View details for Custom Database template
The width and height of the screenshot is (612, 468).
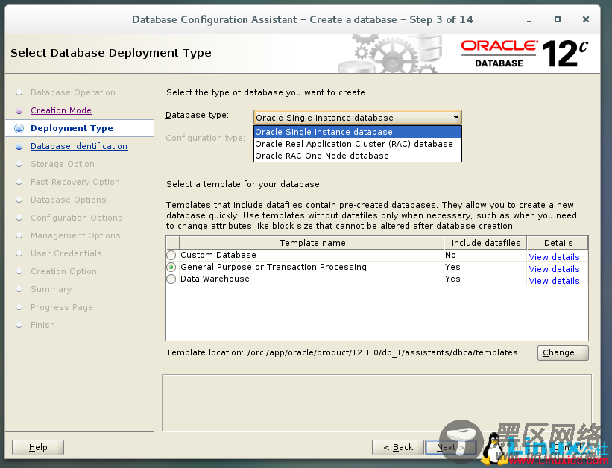click(554, 257)
